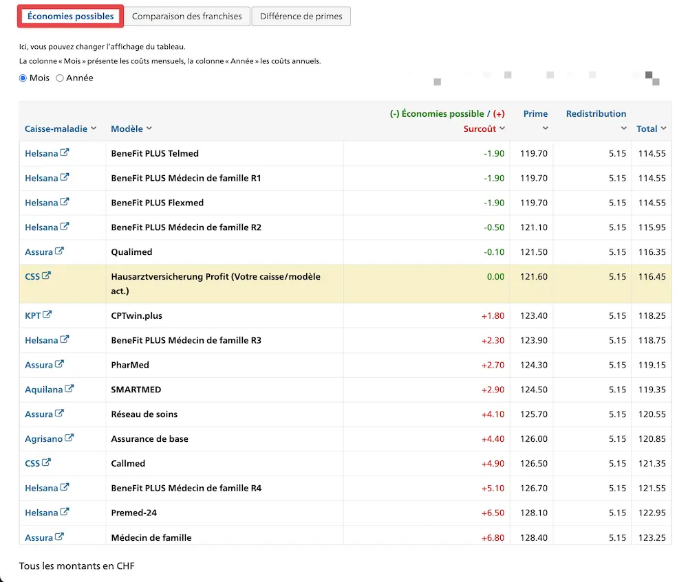Click model name "SMARTMED"
The height and width of the screenshot is (582, 688).
(x=136, y=389)
